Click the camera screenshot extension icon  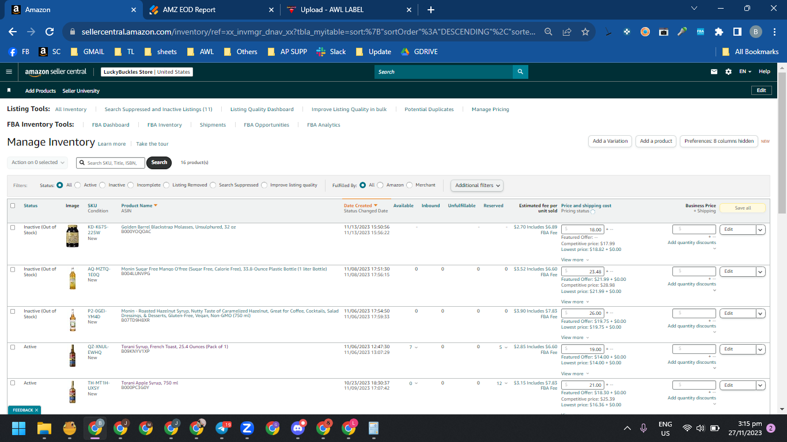[664, 32]
